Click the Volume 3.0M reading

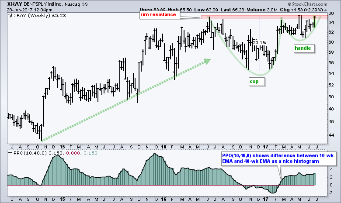pos(262,10)
